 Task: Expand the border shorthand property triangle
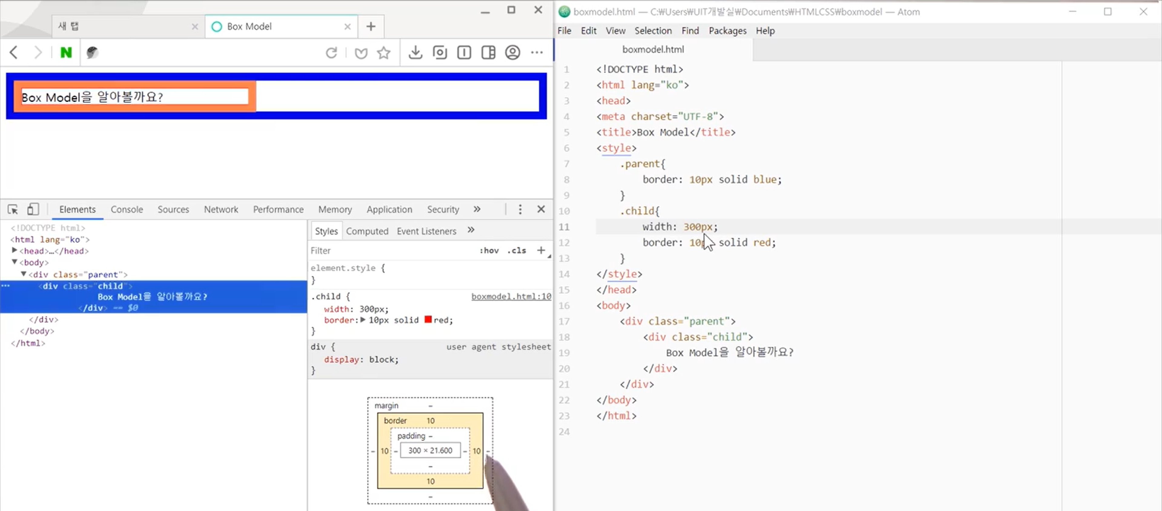coord(363,320)
